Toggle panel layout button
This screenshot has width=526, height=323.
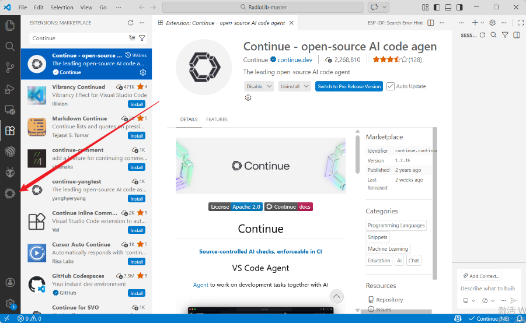point(448,7)
